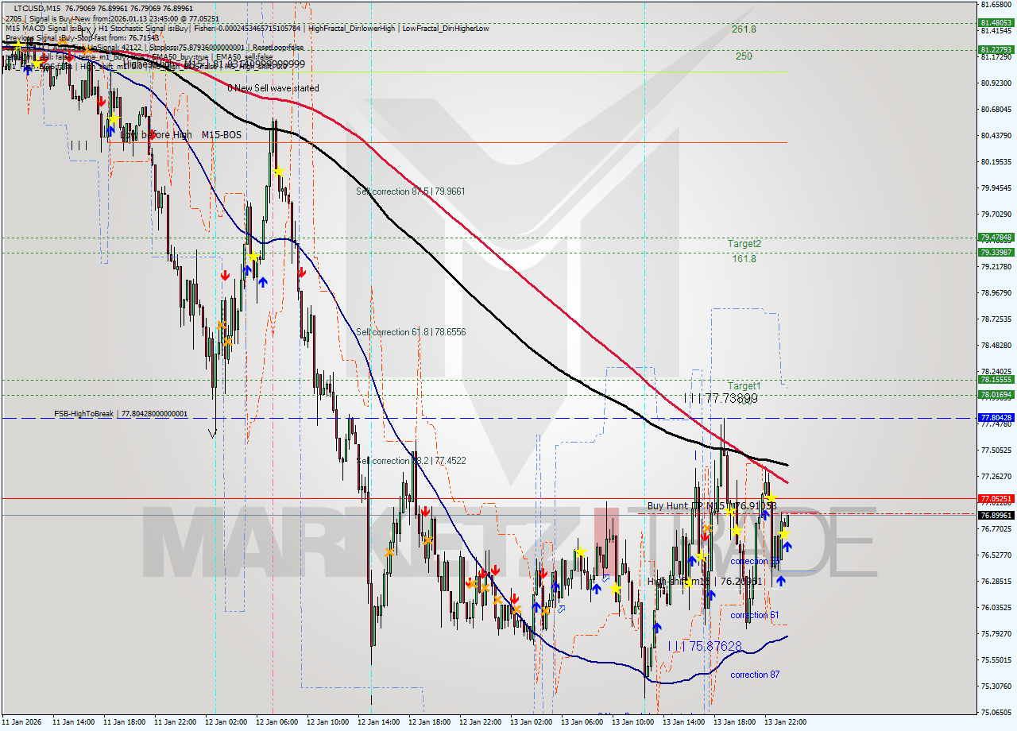Select the yellow star beside the 76.89961 price line
The width and height of the screenshot is (1017, 731).
(x=729, y=511)
